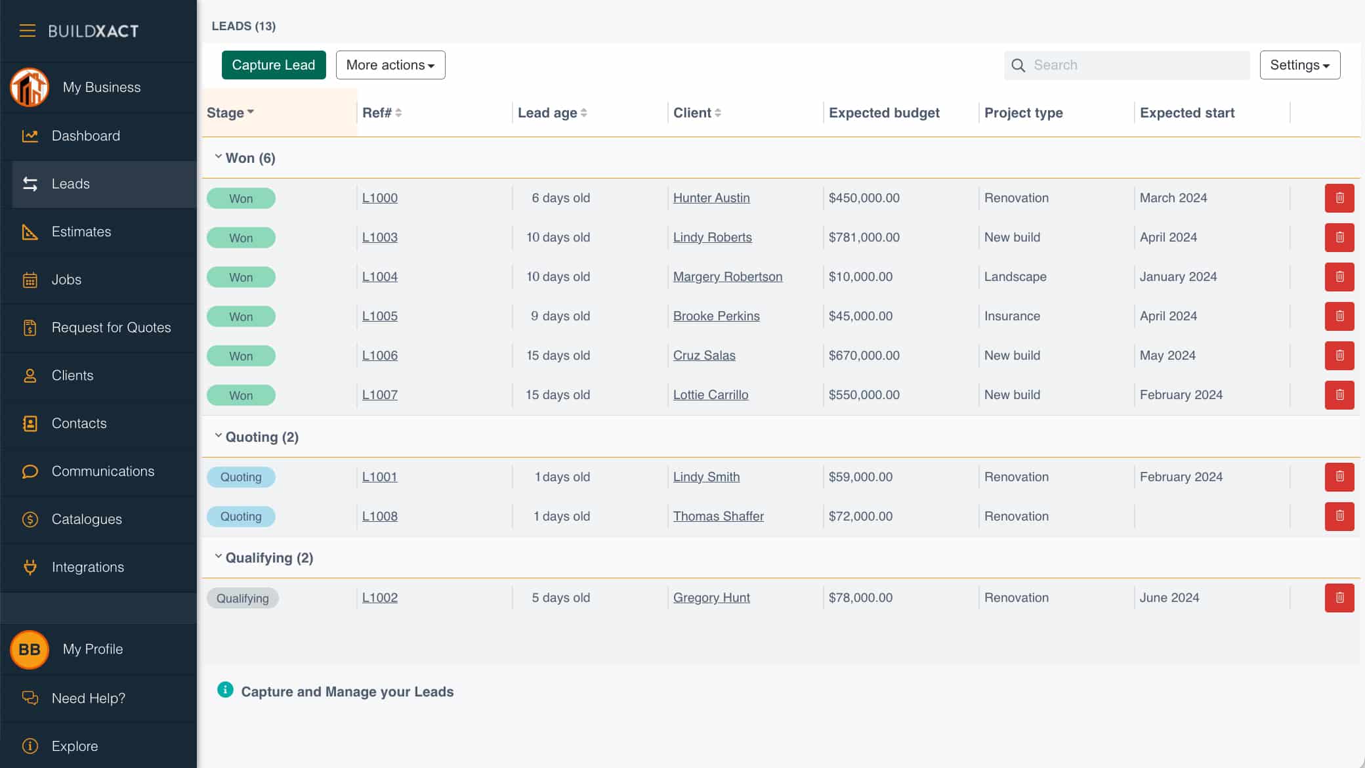Click the Capture Lead button
Screen dimensions: 1365x768
pos(273,65)
